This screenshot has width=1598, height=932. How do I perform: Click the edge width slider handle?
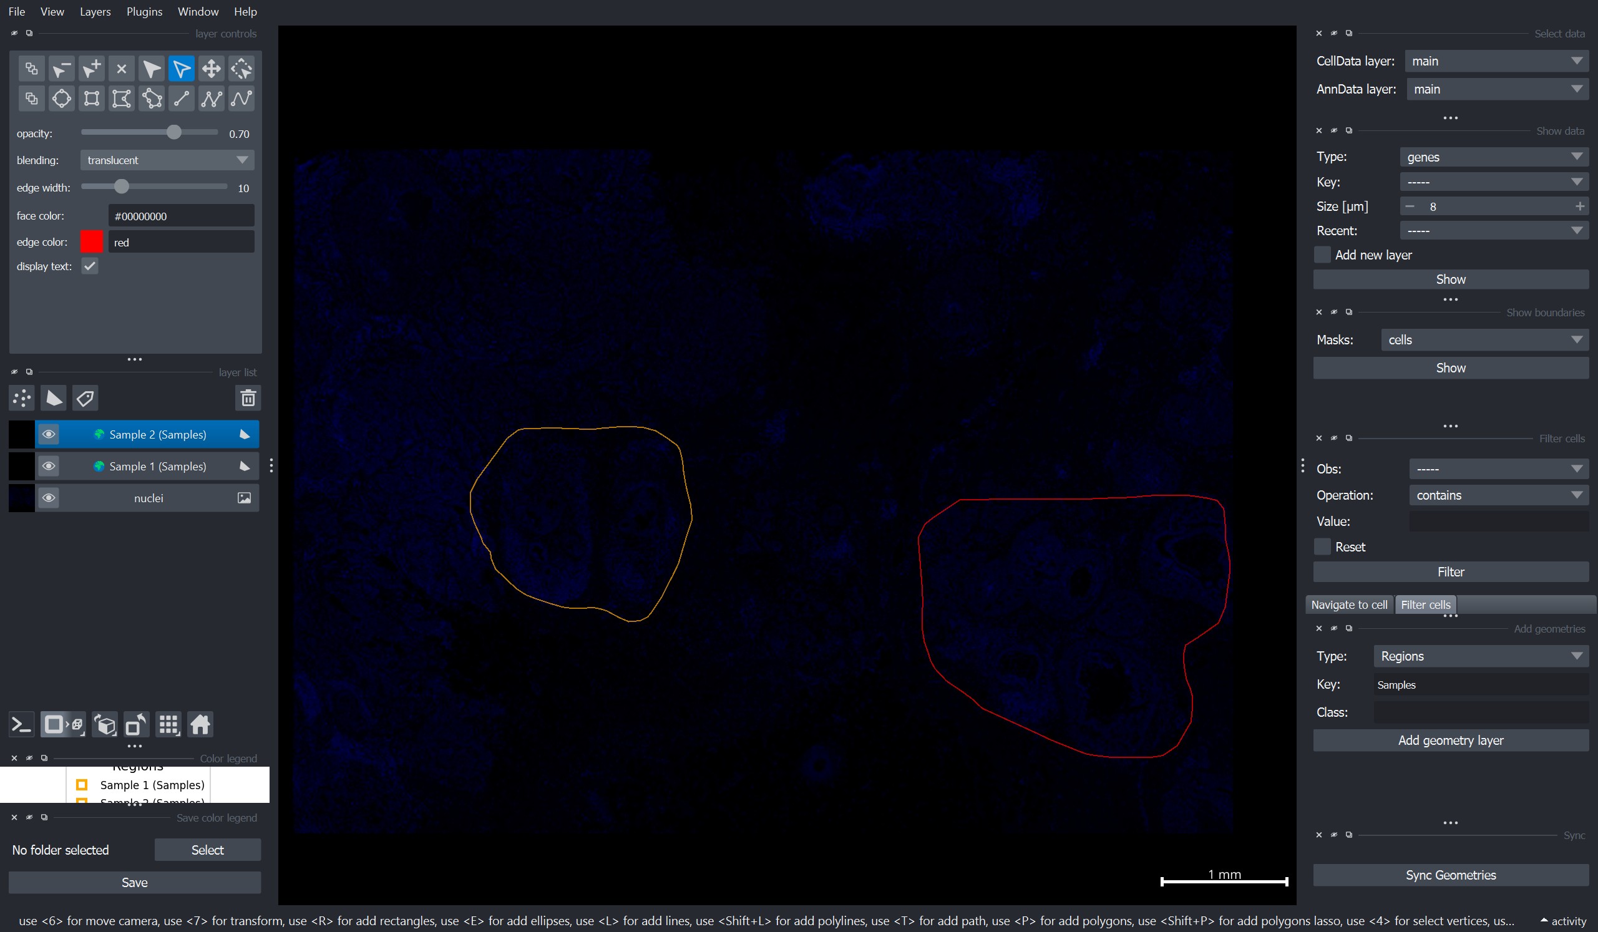[121, 187]
